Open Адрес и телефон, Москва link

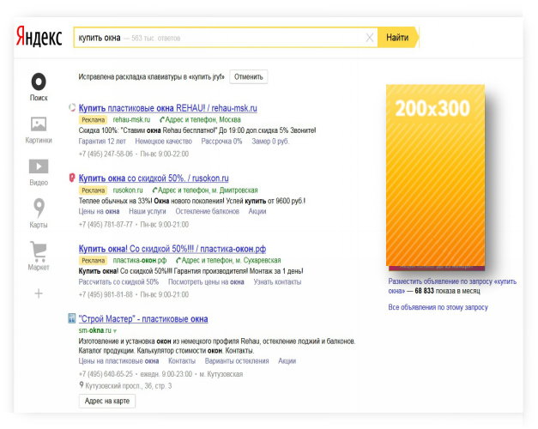tap(200, 119)
